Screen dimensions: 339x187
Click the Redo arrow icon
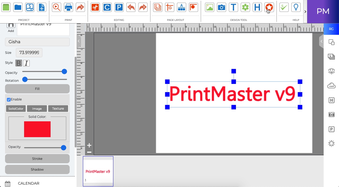click(143, 7)
